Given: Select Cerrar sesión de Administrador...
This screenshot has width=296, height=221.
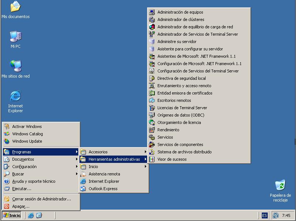Looking at the screenshot, I should coord(41,199).
